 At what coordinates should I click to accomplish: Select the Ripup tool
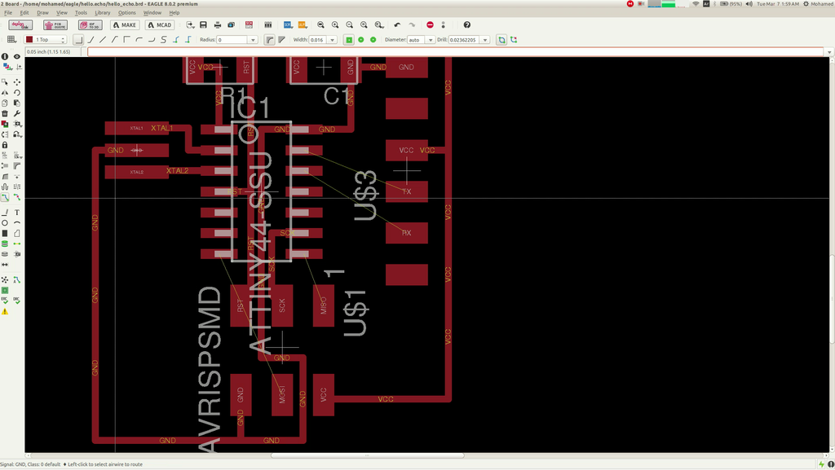click(x=17, y=197)
